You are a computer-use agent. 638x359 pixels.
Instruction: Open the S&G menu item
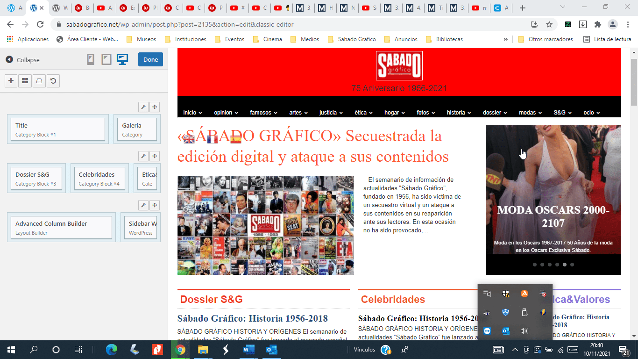click(563, 113)
